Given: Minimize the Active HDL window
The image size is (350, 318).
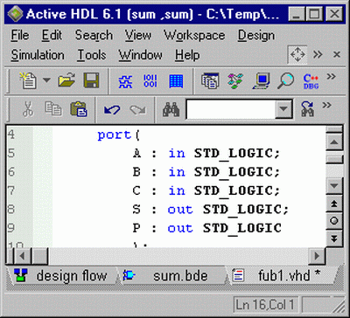Looking at the screenshot, I should (297, 14).
